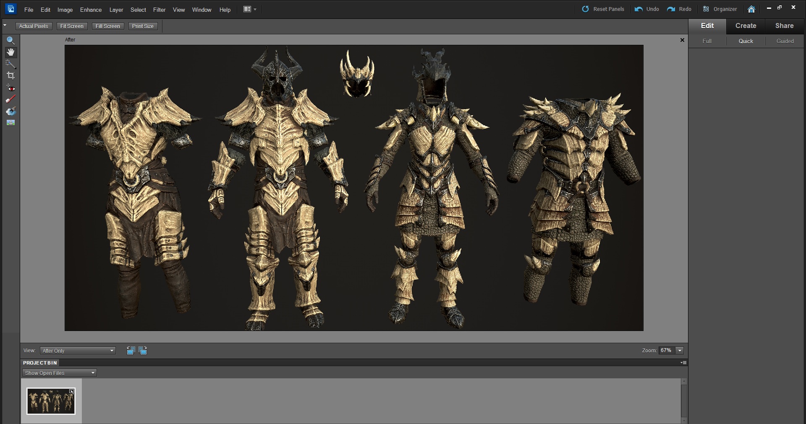Open the Enhance menu
Screen dimensions: 806x424
pyautogui.click(x=91, y=10)
